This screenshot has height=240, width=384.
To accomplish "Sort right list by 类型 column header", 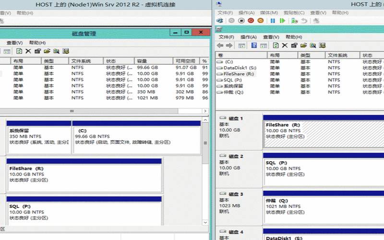I will pos(312,55).
